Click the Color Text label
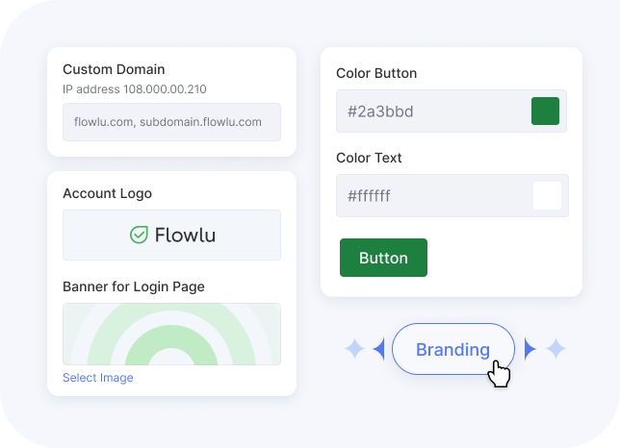The width and height of the screenshot is (620, 448). click(369, 158)
